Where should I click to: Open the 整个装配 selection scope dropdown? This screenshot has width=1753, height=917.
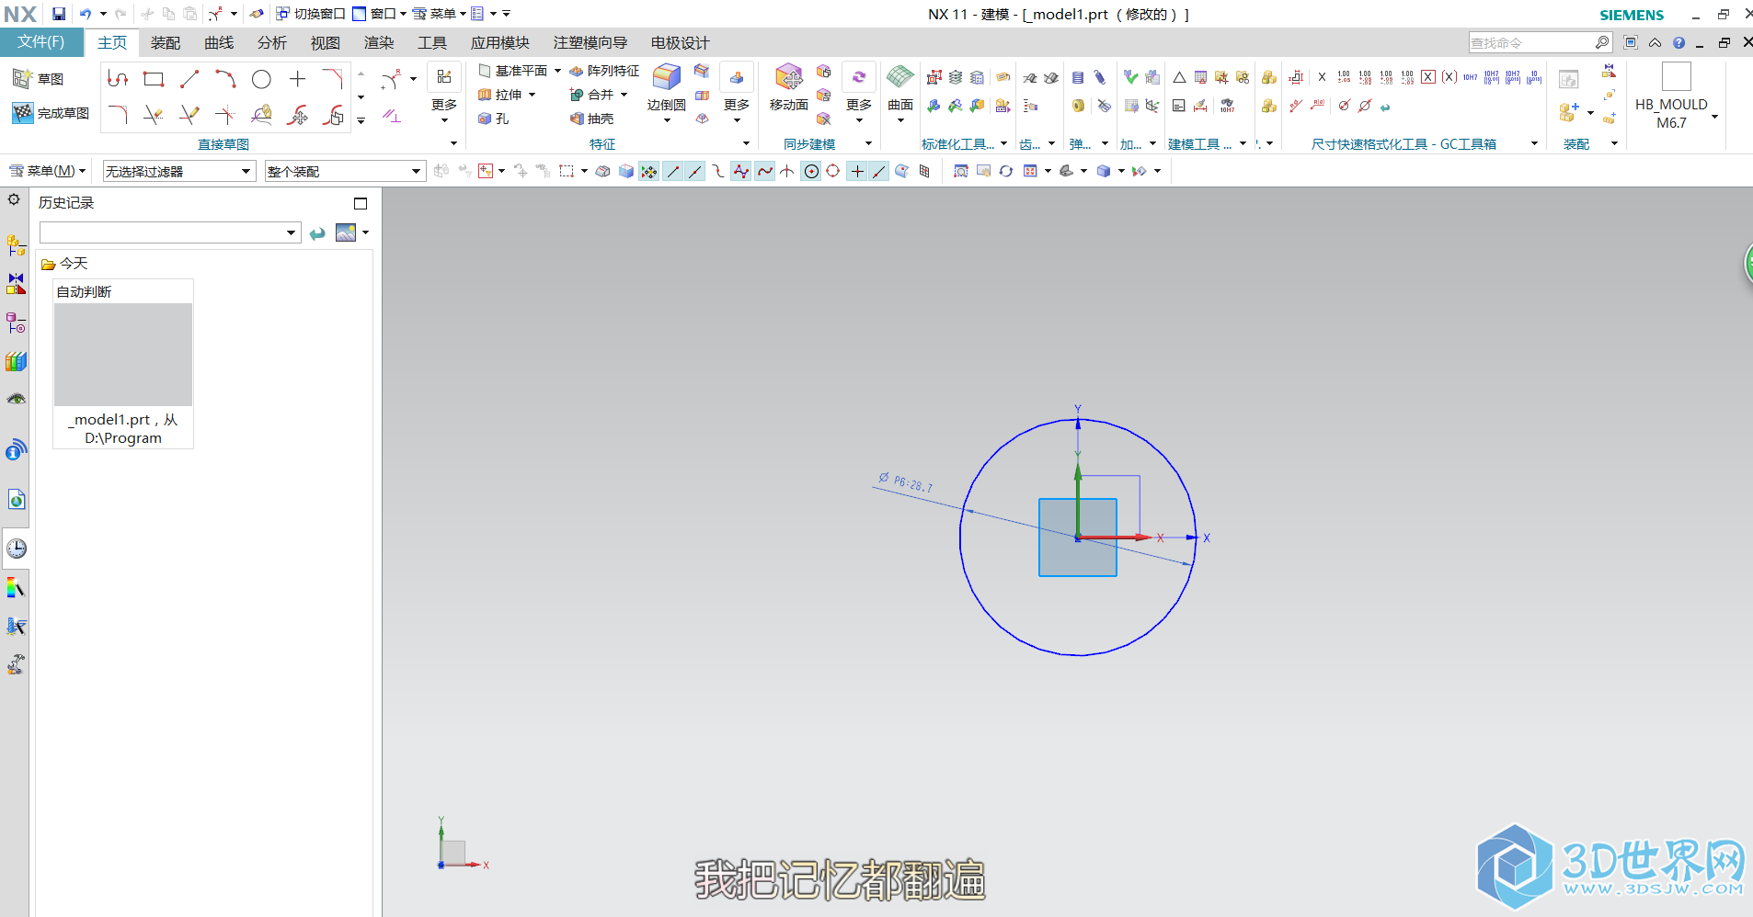click(x=345, y=171)
